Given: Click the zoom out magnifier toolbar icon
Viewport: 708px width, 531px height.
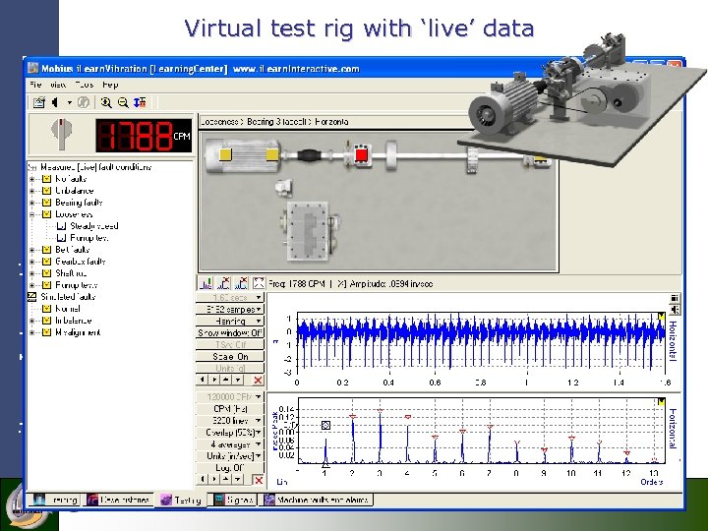Looking at the screenshot, I should pos(123,102).
